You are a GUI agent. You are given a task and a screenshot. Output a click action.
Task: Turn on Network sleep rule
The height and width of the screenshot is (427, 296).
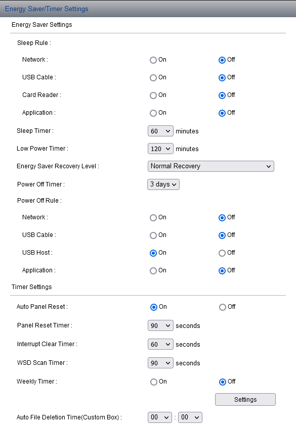[152, 60]
